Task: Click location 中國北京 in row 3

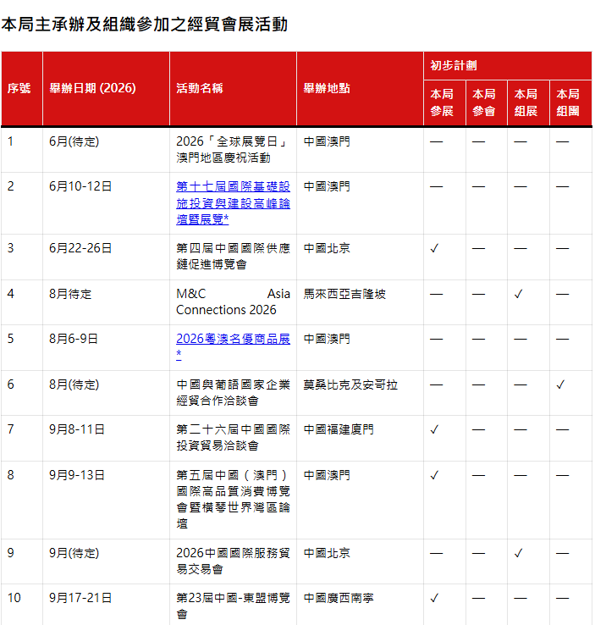Action: point(327,248)
